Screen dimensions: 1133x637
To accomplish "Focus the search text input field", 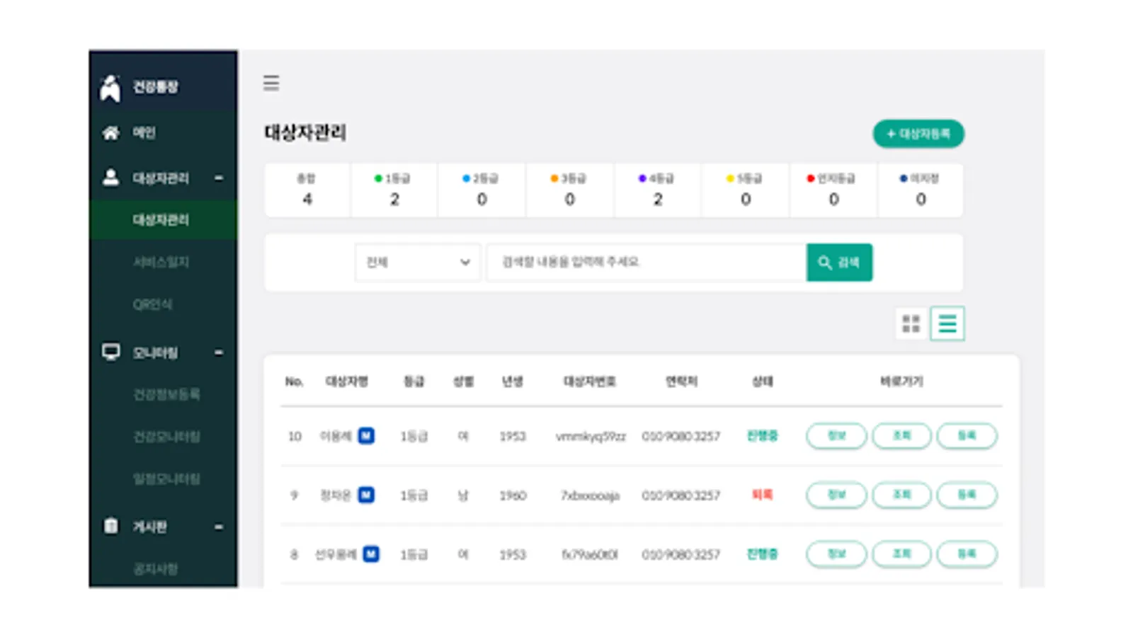I will pos(647,263).
